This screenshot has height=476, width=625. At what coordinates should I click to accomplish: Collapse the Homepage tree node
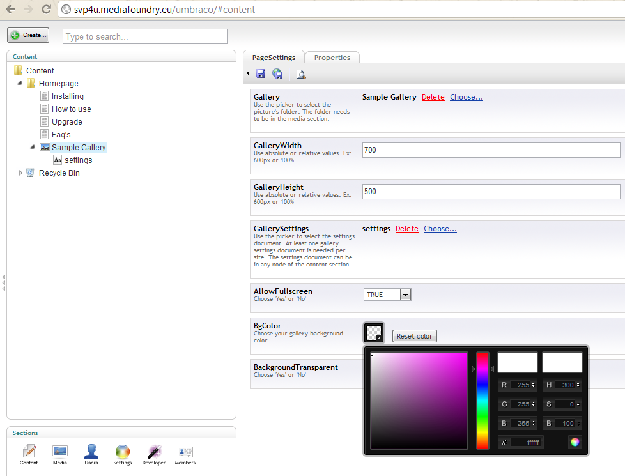click(x=20, y=83)
